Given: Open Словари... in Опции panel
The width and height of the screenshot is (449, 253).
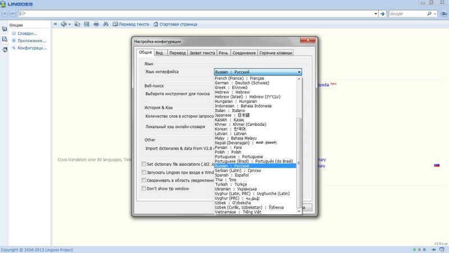Looking at the screenshot, I should [x=24, y=33].
